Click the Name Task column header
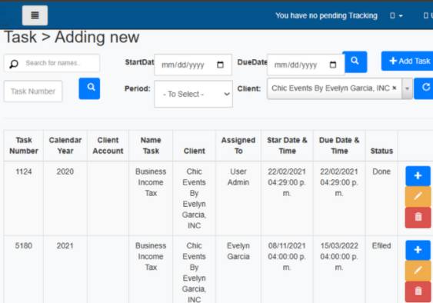Viewport: 433px width, 303px height. point(151,145)
